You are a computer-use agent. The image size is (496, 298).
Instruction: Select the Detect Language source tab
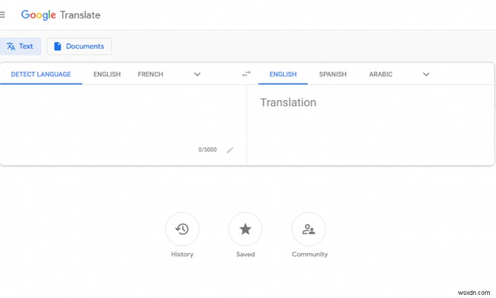41,74
